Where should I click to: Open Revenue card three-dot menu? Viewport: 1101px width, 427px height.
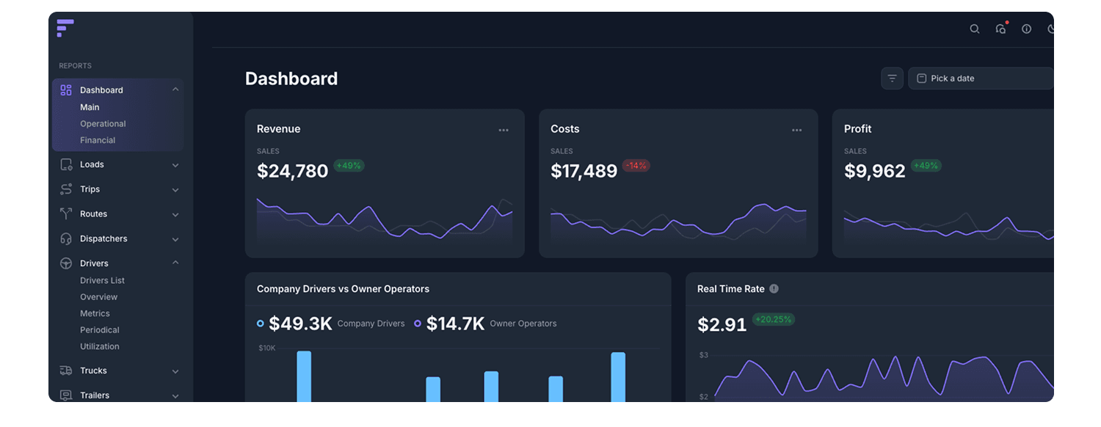coord(504,130)
